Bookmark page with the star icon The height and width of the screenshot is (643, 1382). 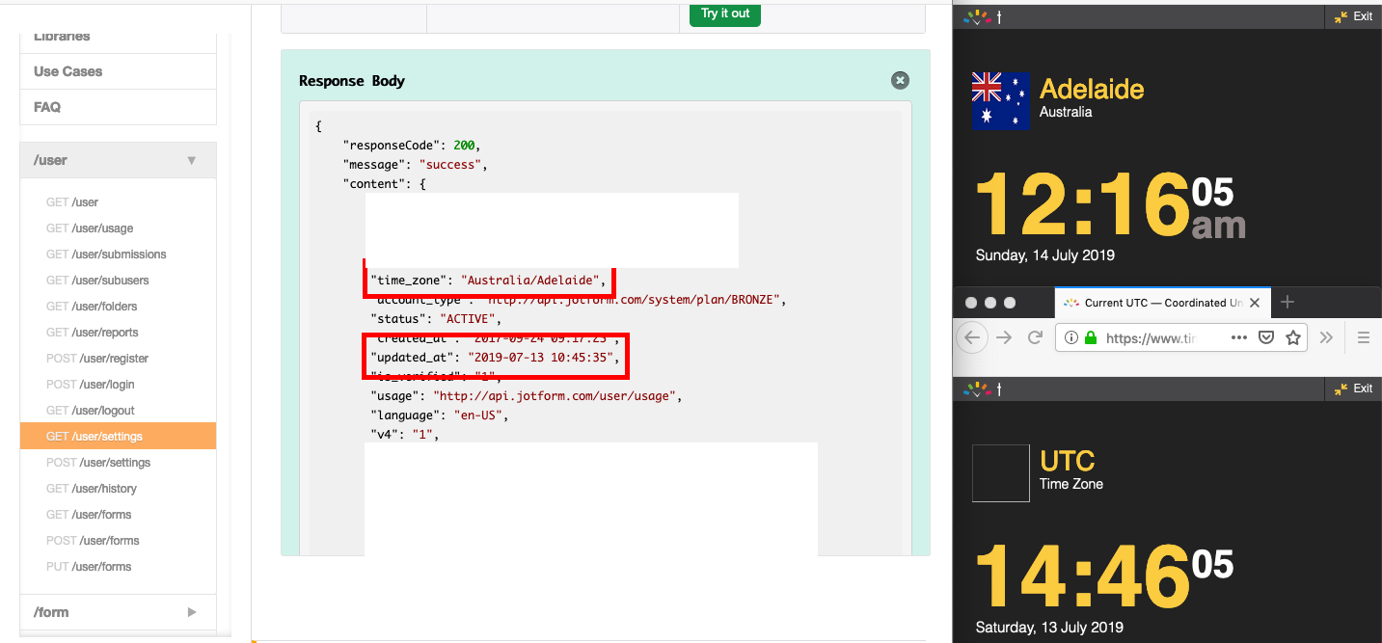tap(1293, 337)
